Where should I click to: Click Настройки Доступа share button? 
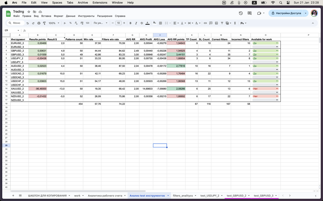pyautogui.click(x=286, y=13)
